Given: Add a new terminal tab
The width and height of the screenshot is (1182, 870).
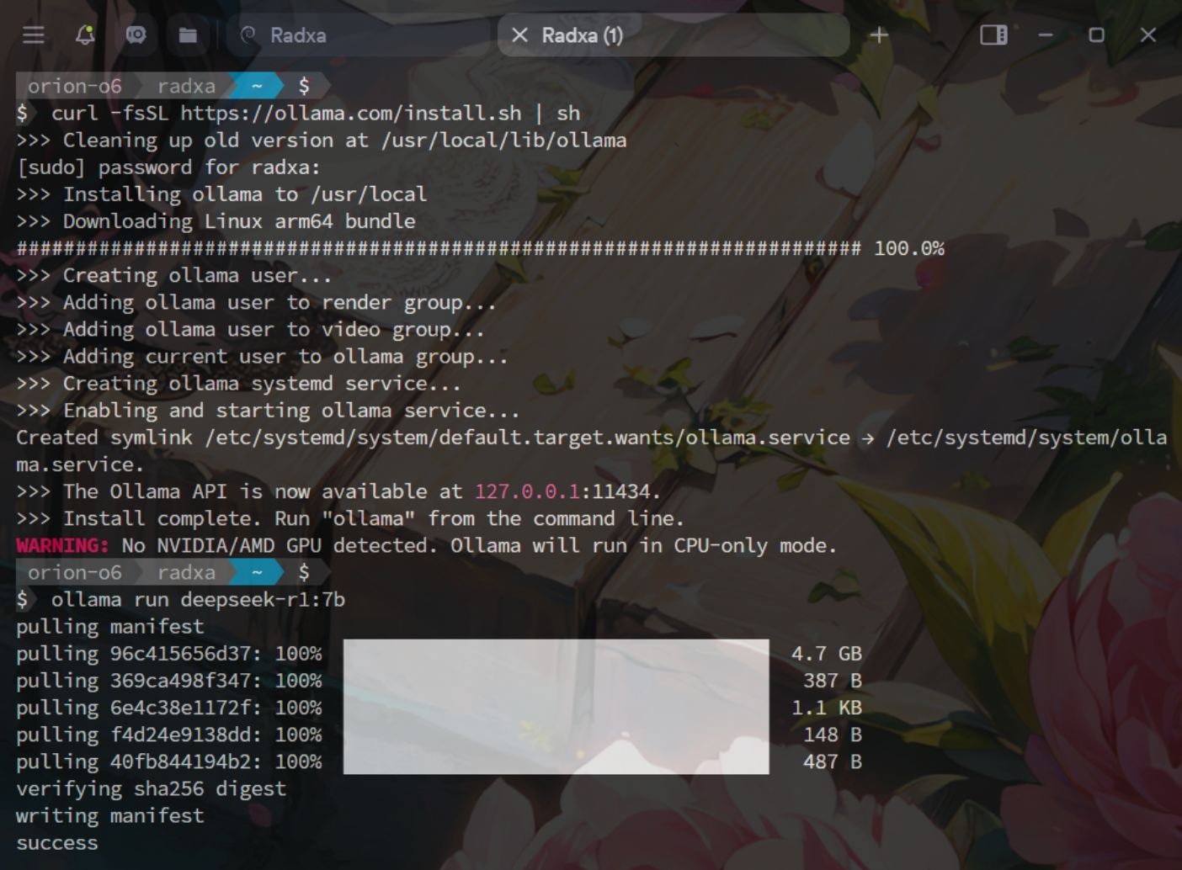Looking at the screenshot, I should (879, 35).
